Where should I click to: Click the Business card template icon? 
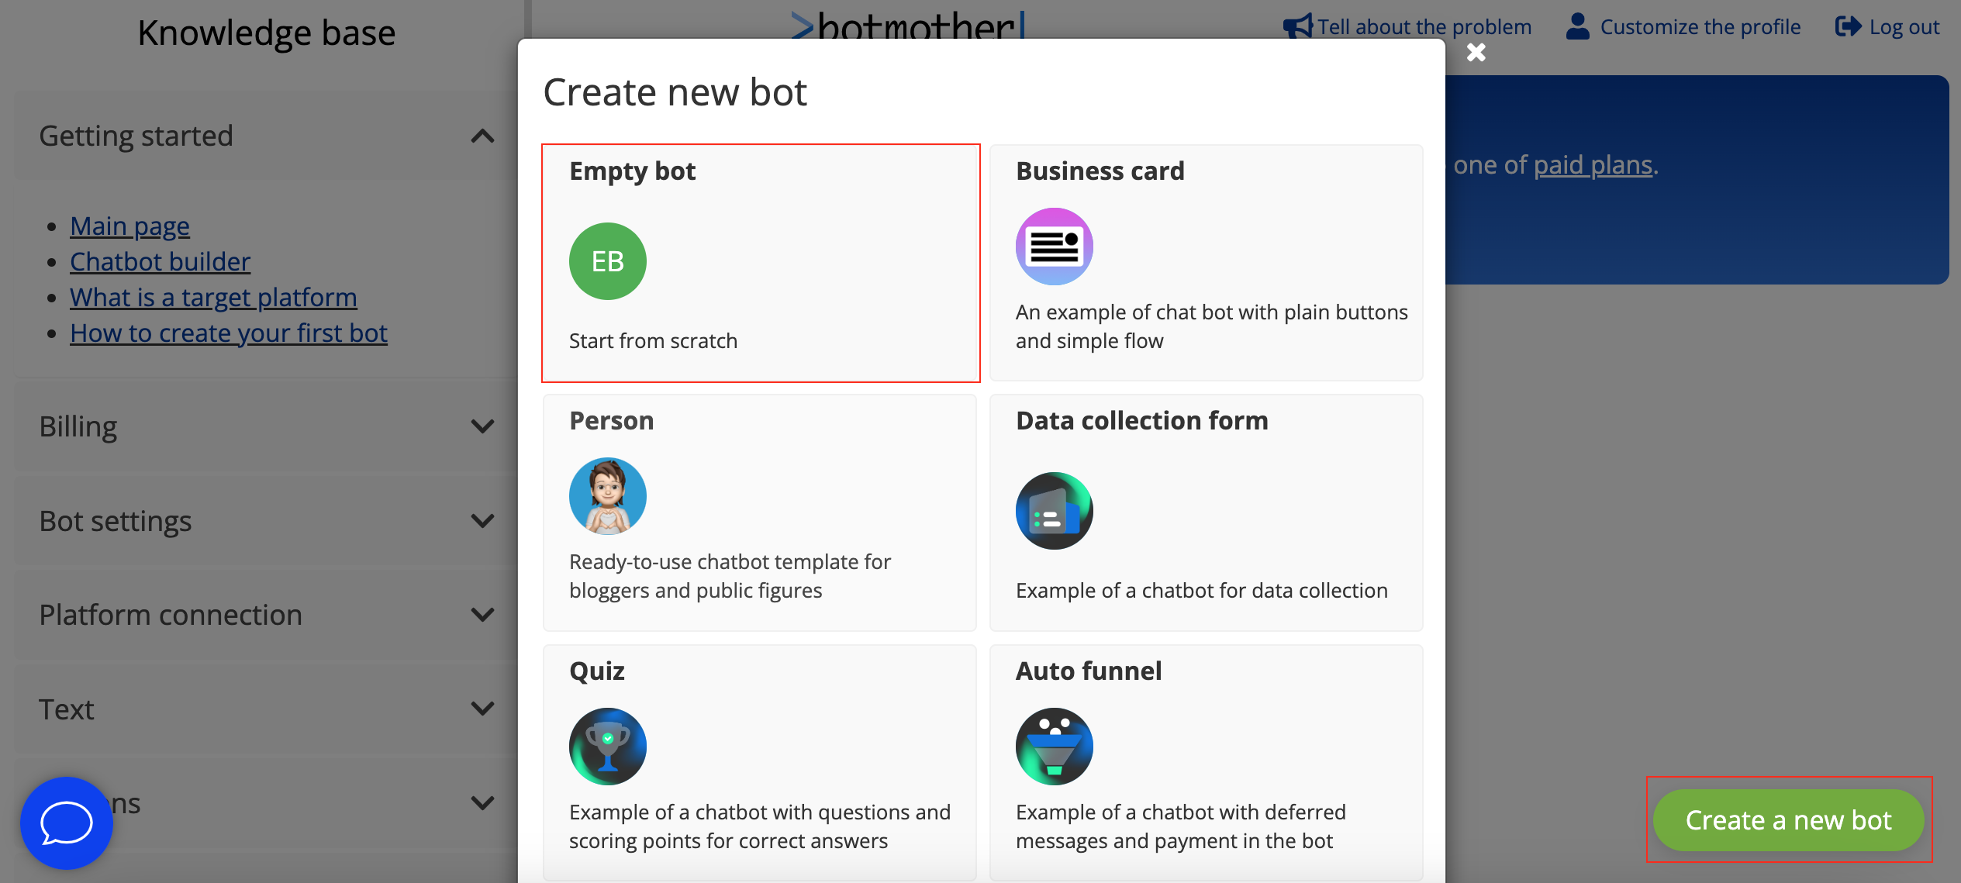1053,246
